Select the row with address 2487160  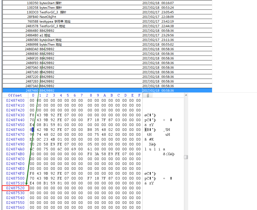click(107, 72)
